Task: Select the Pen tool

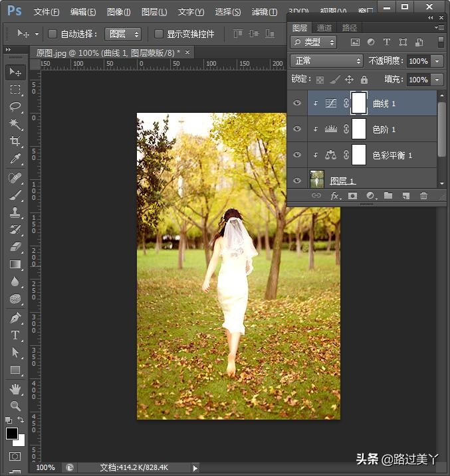Action: (x=15, y=318)
